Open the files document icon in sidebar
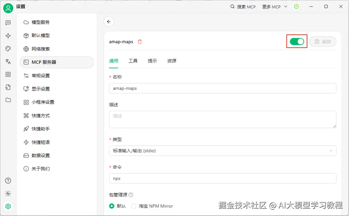The width and height of the screenshot is (349, 216). 8,87
